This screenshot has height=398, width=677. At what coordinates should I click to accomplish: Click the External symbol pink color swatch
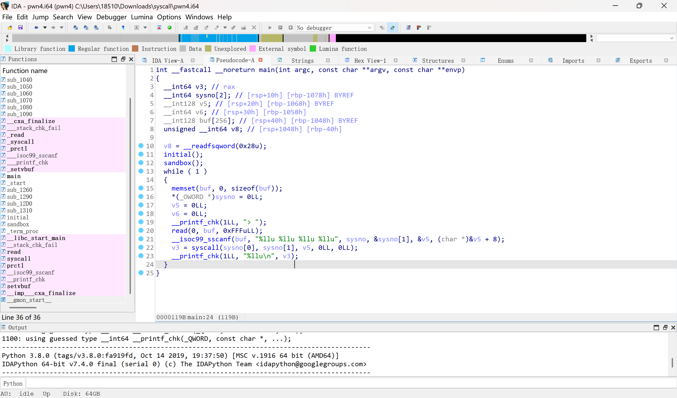pos(253,48)
